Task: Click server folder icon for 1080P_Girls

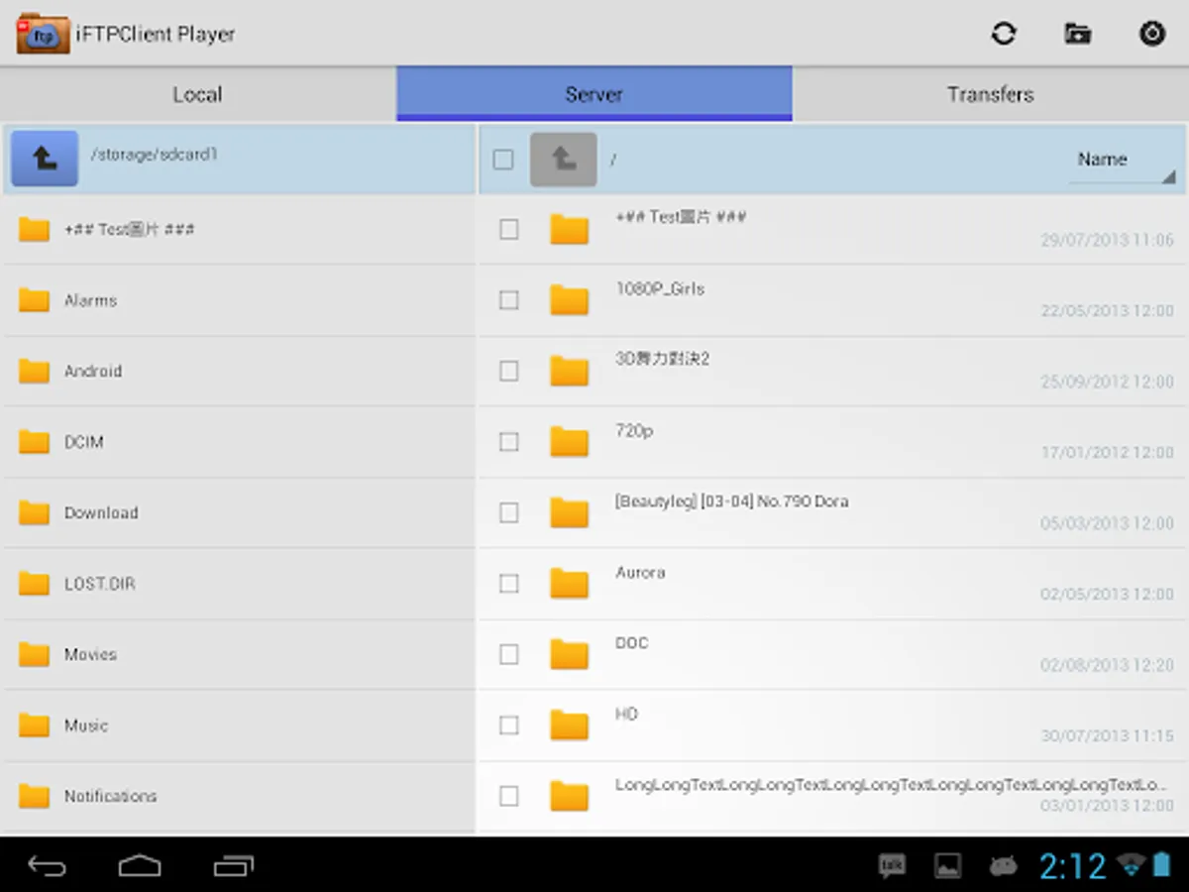Action: tap(570, 299)
